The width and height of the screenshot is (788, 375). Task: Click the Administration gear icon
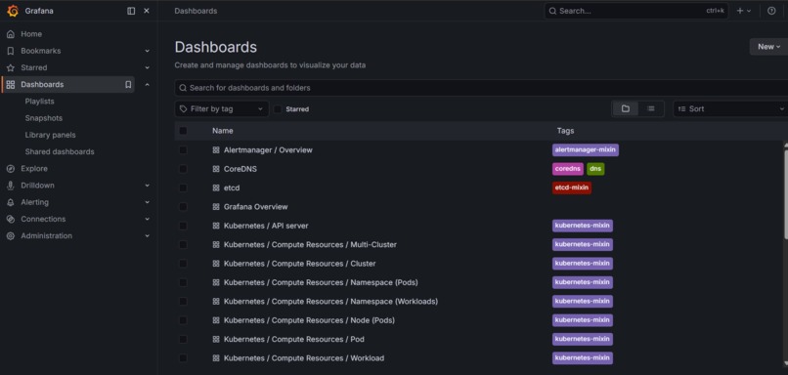[x=11, y=236]
